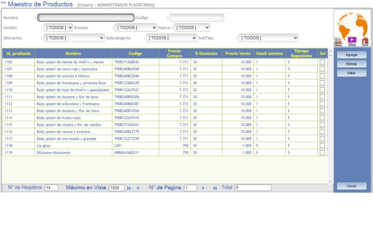
Task: Click Body splash de durazno y flor de clavo
Action: (68, 111)
